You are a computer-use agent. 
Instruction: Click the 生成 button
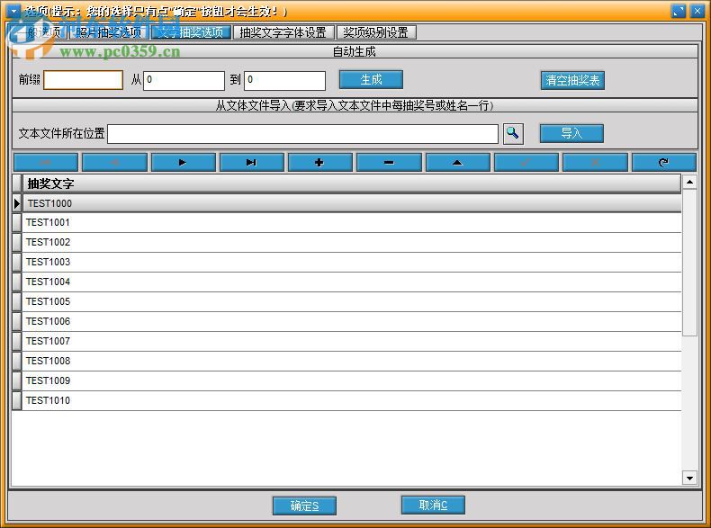pos(371,80)
